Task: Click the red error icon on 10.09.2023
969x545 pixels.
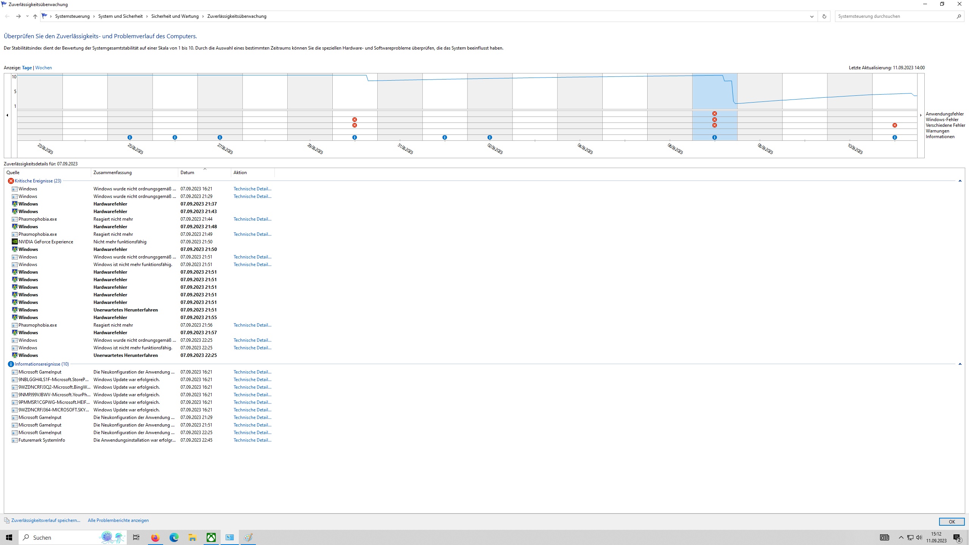Action: pyautogui.click(x=894, y=125)
